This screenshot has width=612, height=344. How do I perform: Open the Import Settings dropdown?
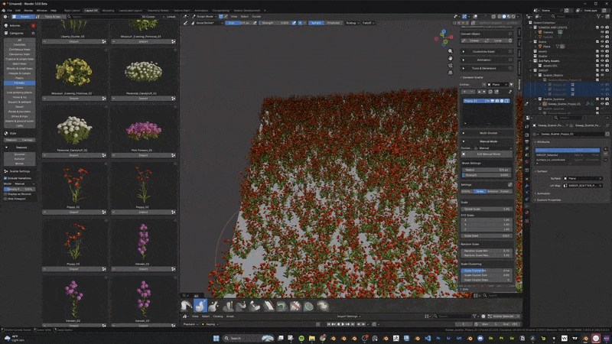(349, 316)
